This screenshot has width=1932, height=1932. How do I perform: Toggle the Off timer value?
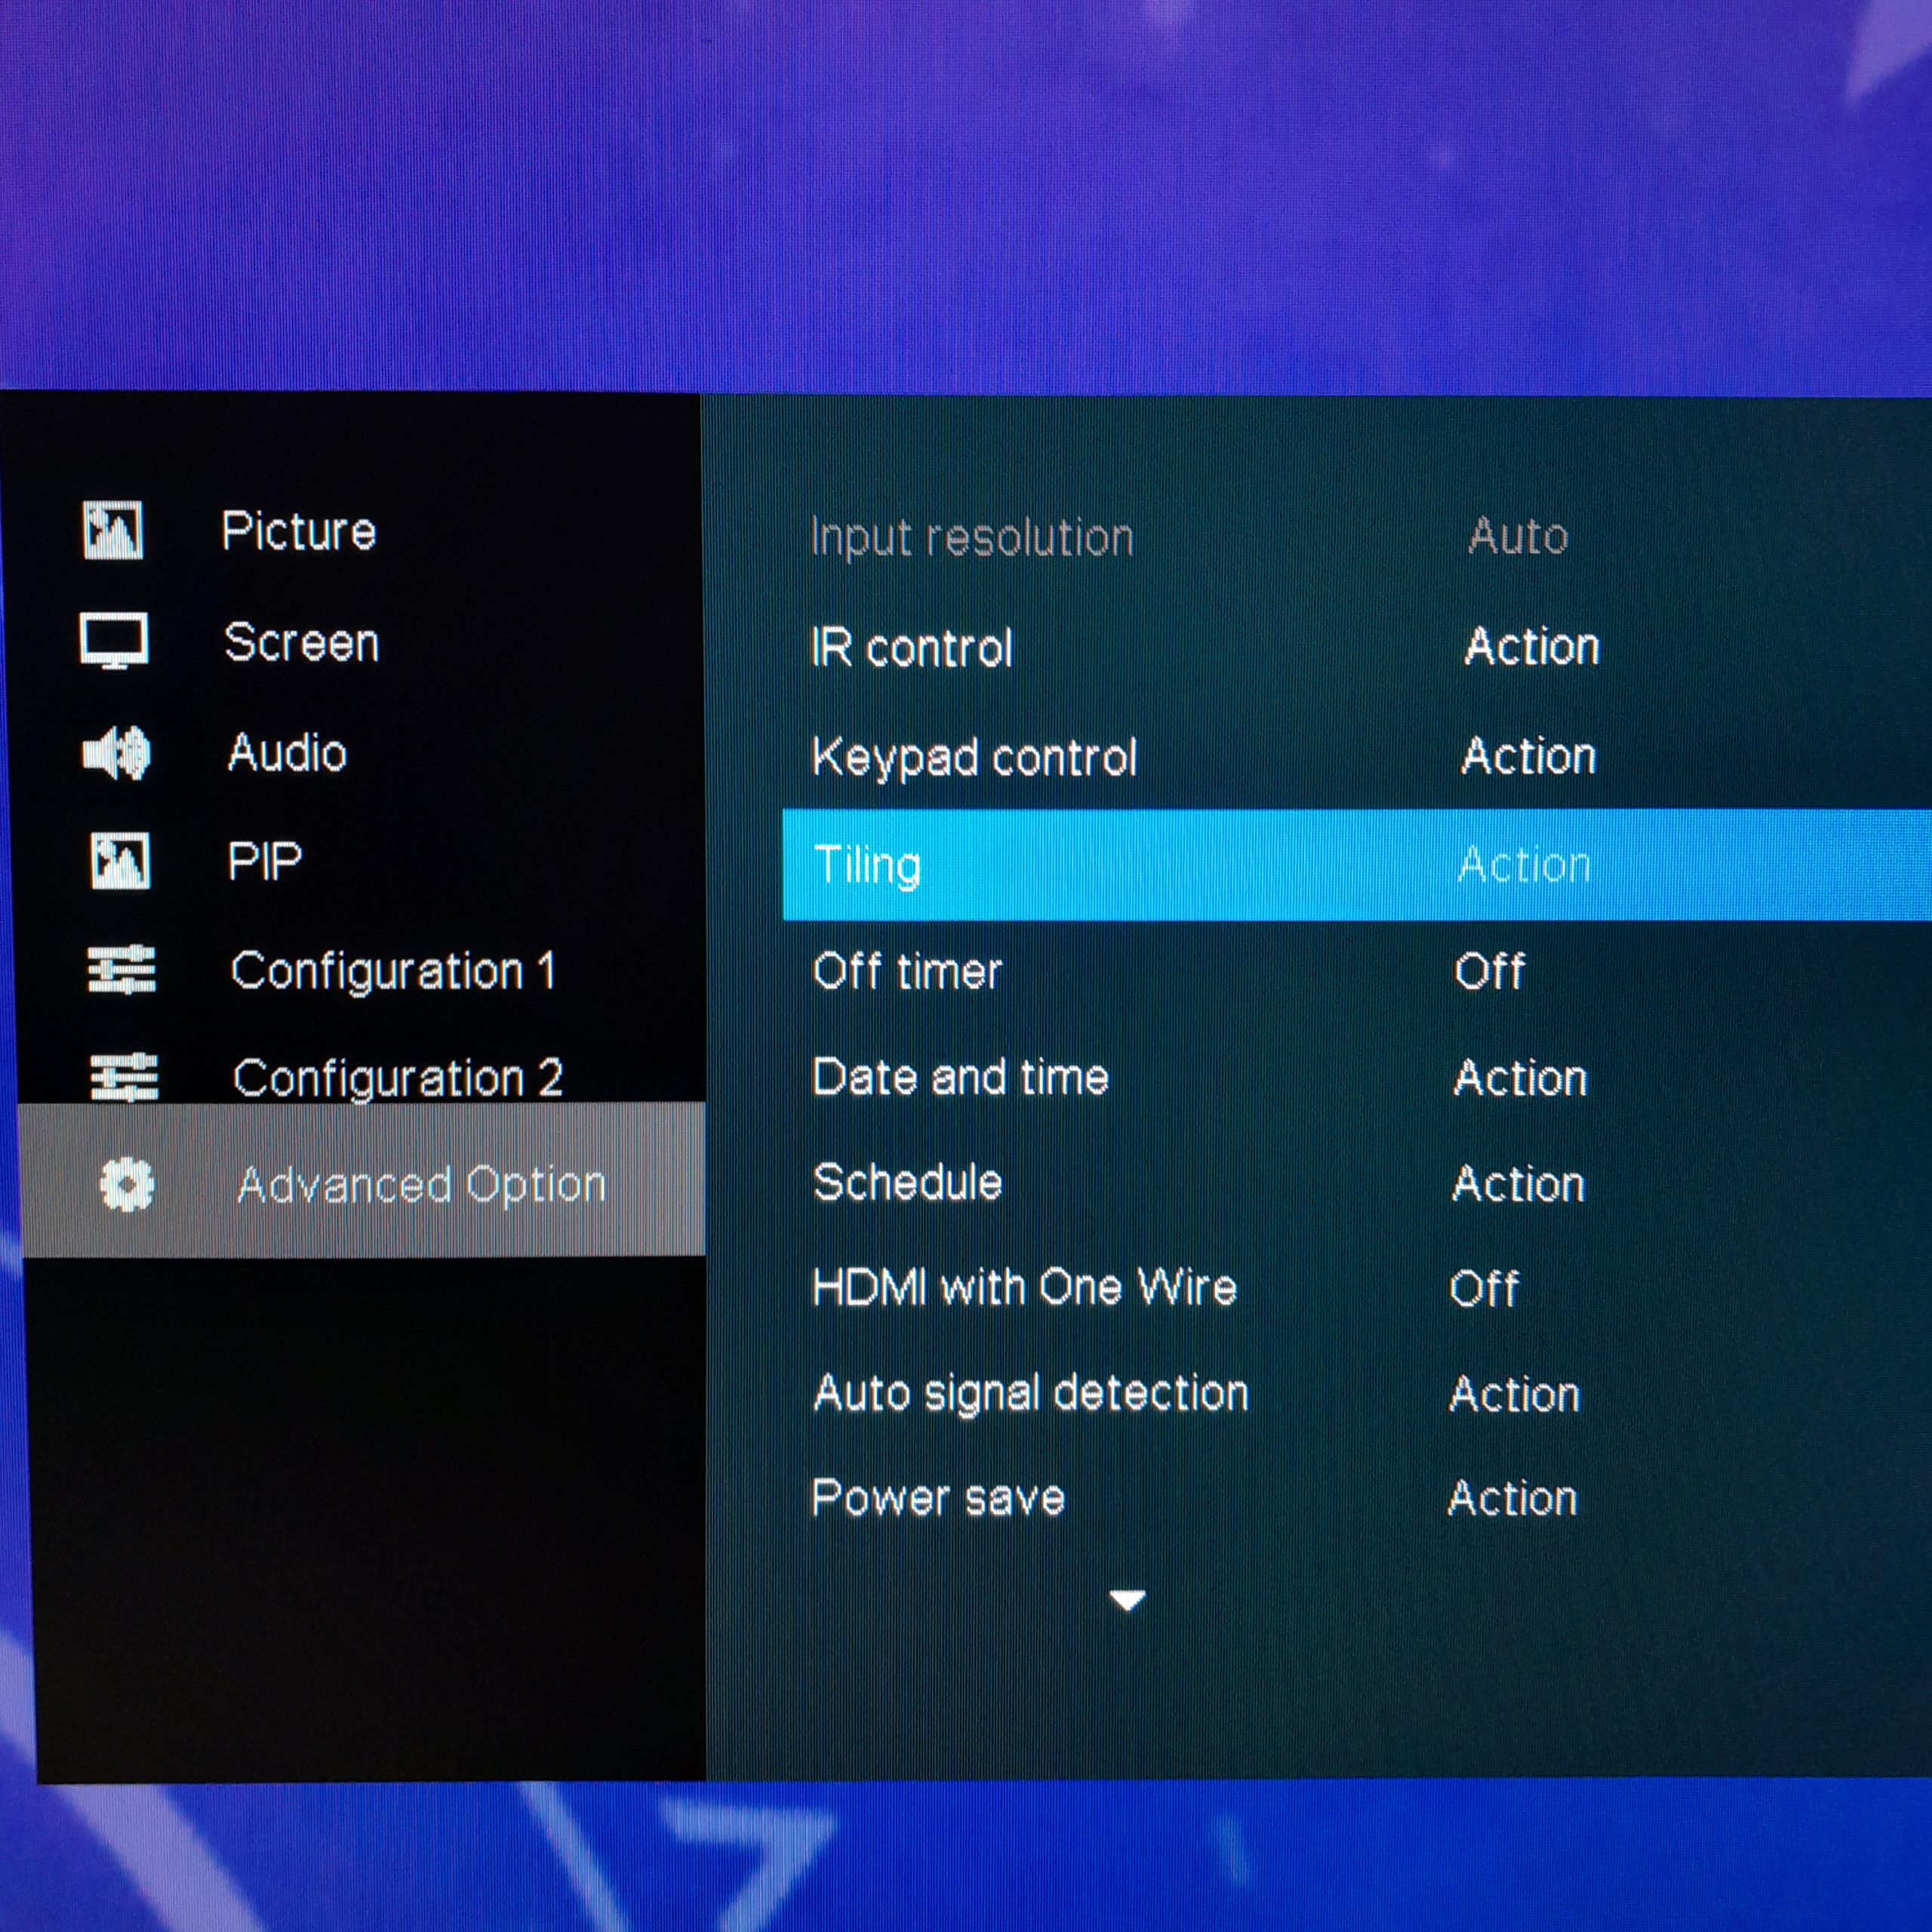click(1489, 971)
